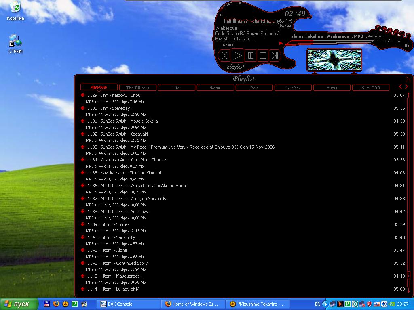This screenshot has width=414, height=310.
Task: Click the playlist scrollbar thumb
Action: [x=409, y=274]
